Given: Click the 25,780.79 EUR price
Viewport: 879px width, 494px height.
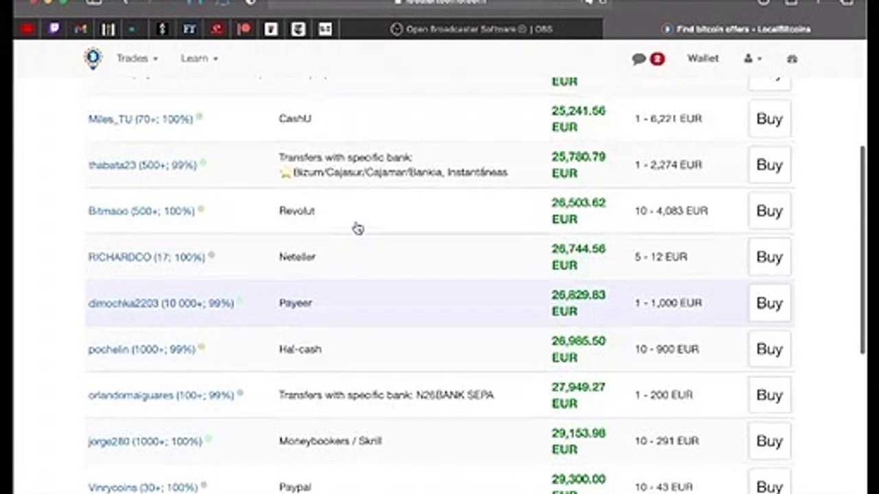Looking at the screenshot, I should pyautogui.click(x=578, y=165).
